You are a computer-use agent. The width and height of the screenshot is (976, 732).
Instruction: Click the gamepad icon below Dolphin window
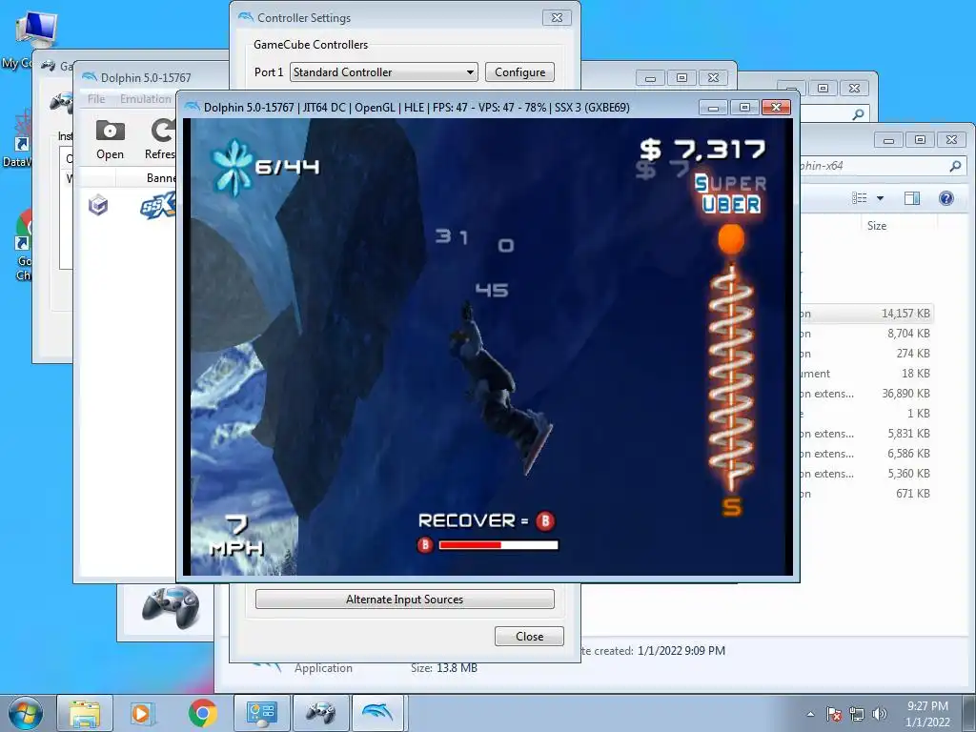point(170,607)
